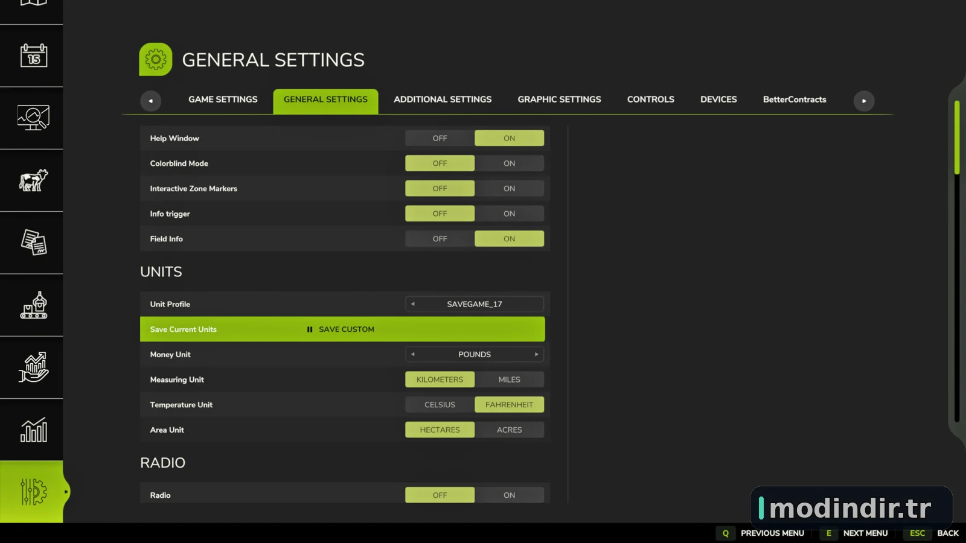Click the tabs scroll right arrow
Screen dimensions: 966x543
[x=864, y=101]
